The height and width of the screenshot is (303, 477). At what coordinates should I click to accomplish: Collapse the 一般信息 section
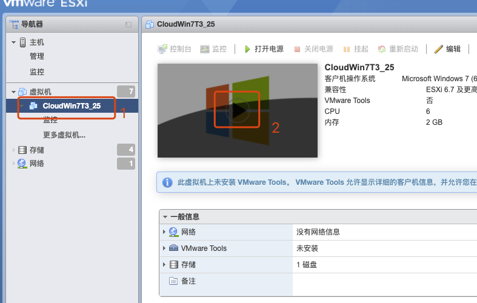[x=165, y=217]
